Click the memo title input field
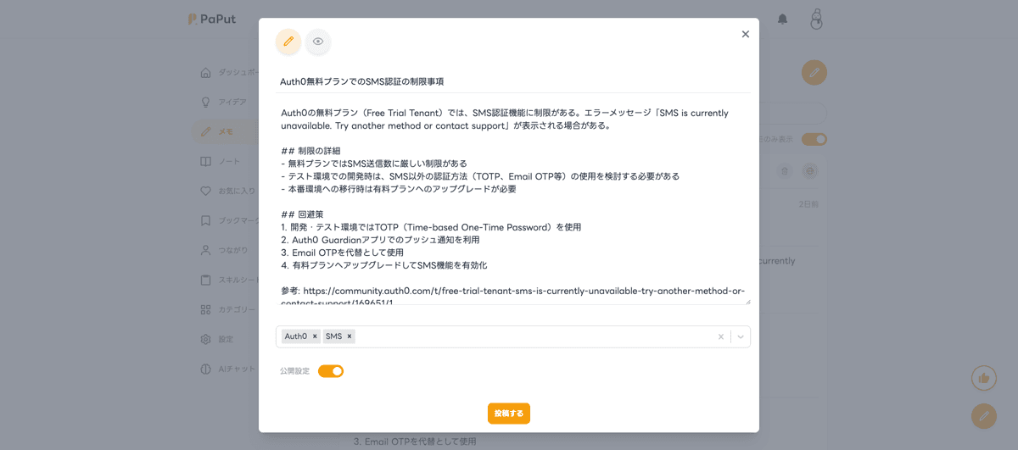 514,81
